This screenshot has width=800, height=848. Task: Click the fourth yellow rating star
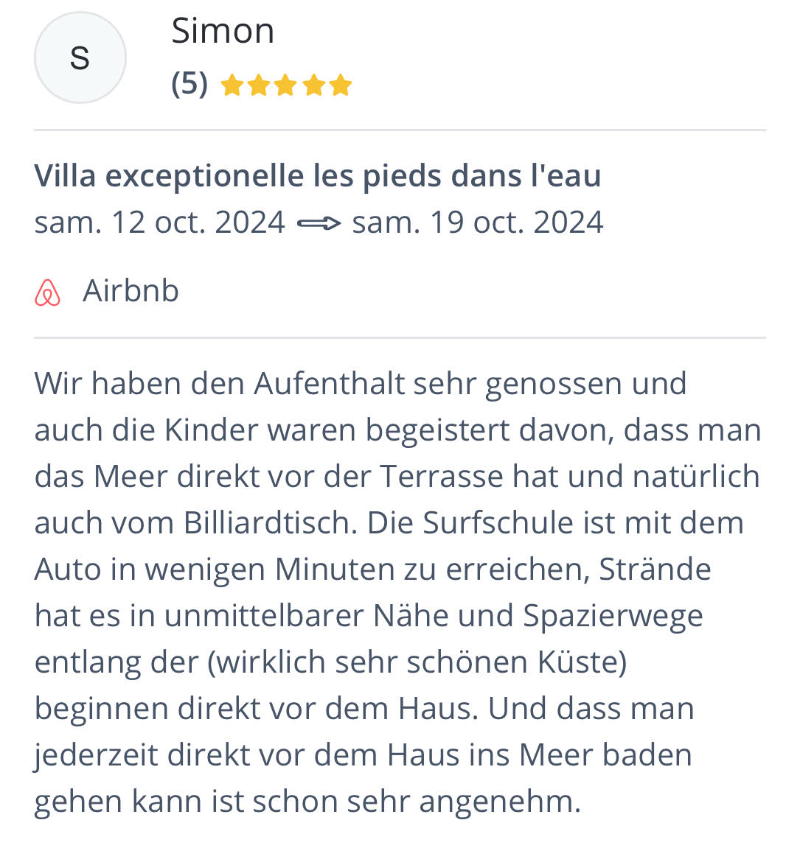coord(314,85)
